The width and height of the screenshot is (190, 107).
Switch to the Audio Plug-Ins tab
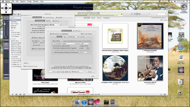tap(77, 31)
